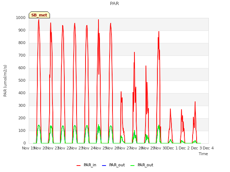Click the y-axis label 800
The height and width of the screenshot is (172, 230).
click(22, 43)
